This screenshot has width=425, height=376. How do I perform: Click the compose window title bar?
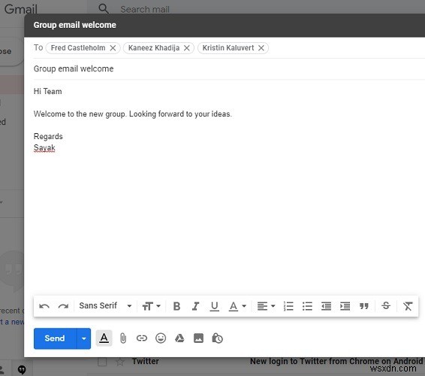[x=225, y=25]
